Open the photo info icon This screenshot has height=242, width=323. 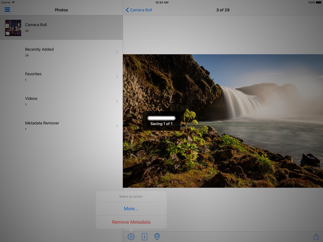coord(145,237)
